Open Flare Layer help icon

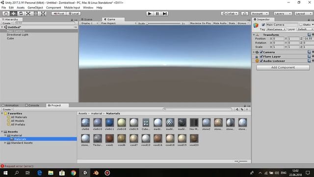point(309,56)
